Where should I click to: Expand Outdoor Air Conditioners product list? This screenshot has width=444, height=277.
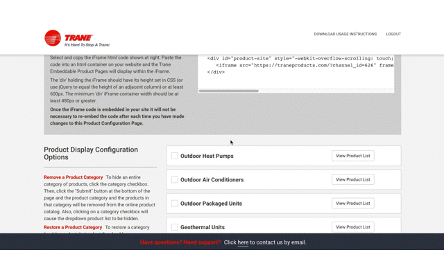(353, 179)
